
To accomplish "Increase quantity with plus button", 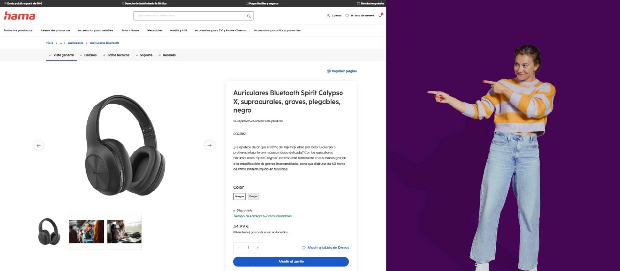I will click(258, 248).
